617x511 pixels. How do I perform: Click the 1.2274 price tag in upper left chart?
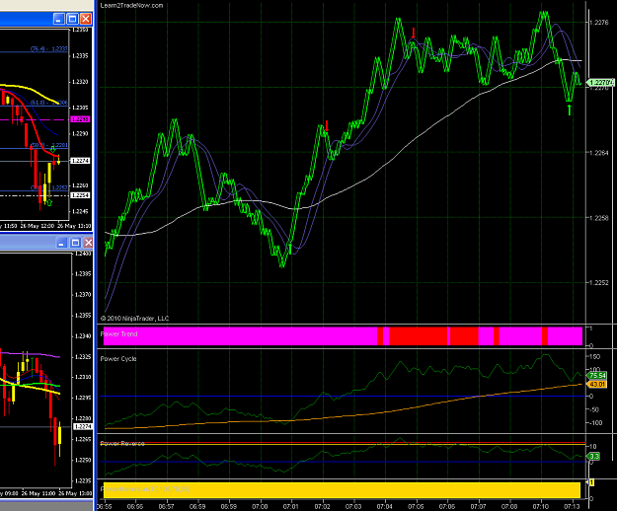80,161
